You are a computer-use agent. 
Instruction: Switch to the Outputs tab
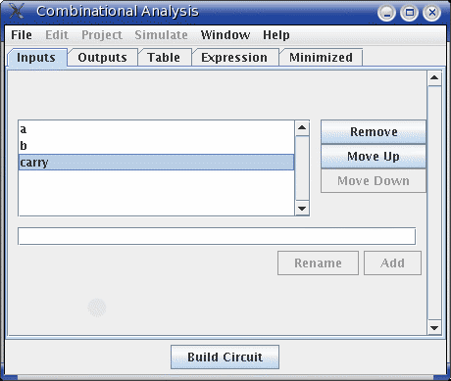[x=102, y=58]
